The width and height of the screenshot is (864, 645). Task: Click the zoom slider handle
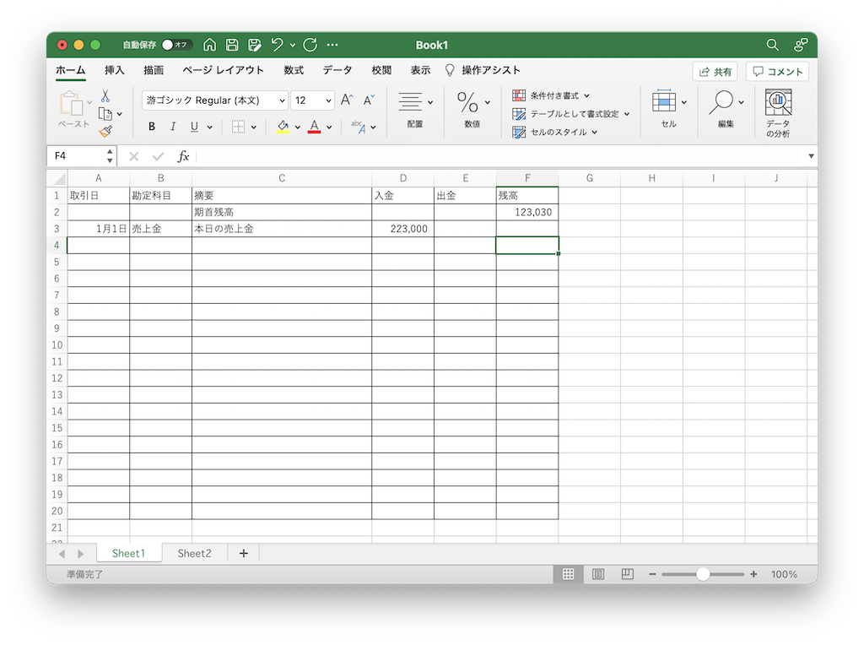702,574
